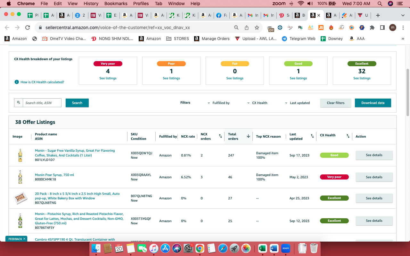Open the History menu

pos(91,4)
